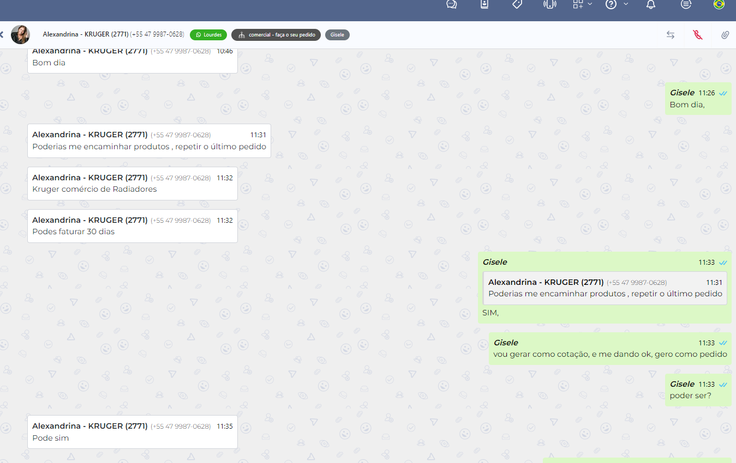The image size is (736, 463).
Task: Open the paperclip attachments icon
Action: point(725,35)
